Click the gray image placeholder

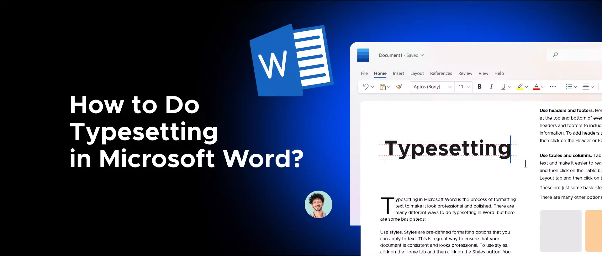pos(561,231)
